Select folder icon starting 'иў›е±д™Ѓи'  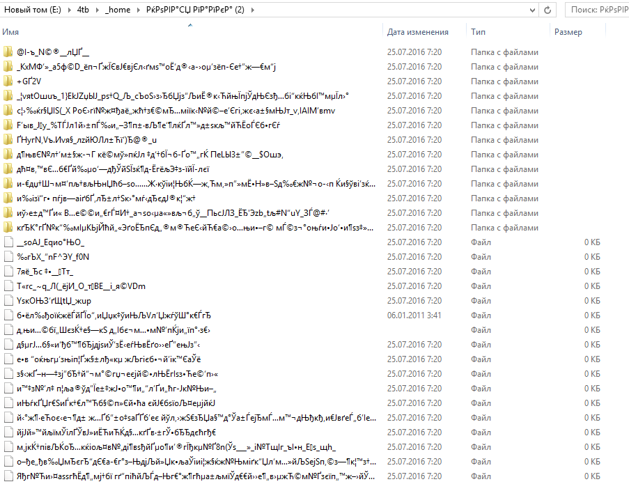[8, 213]
